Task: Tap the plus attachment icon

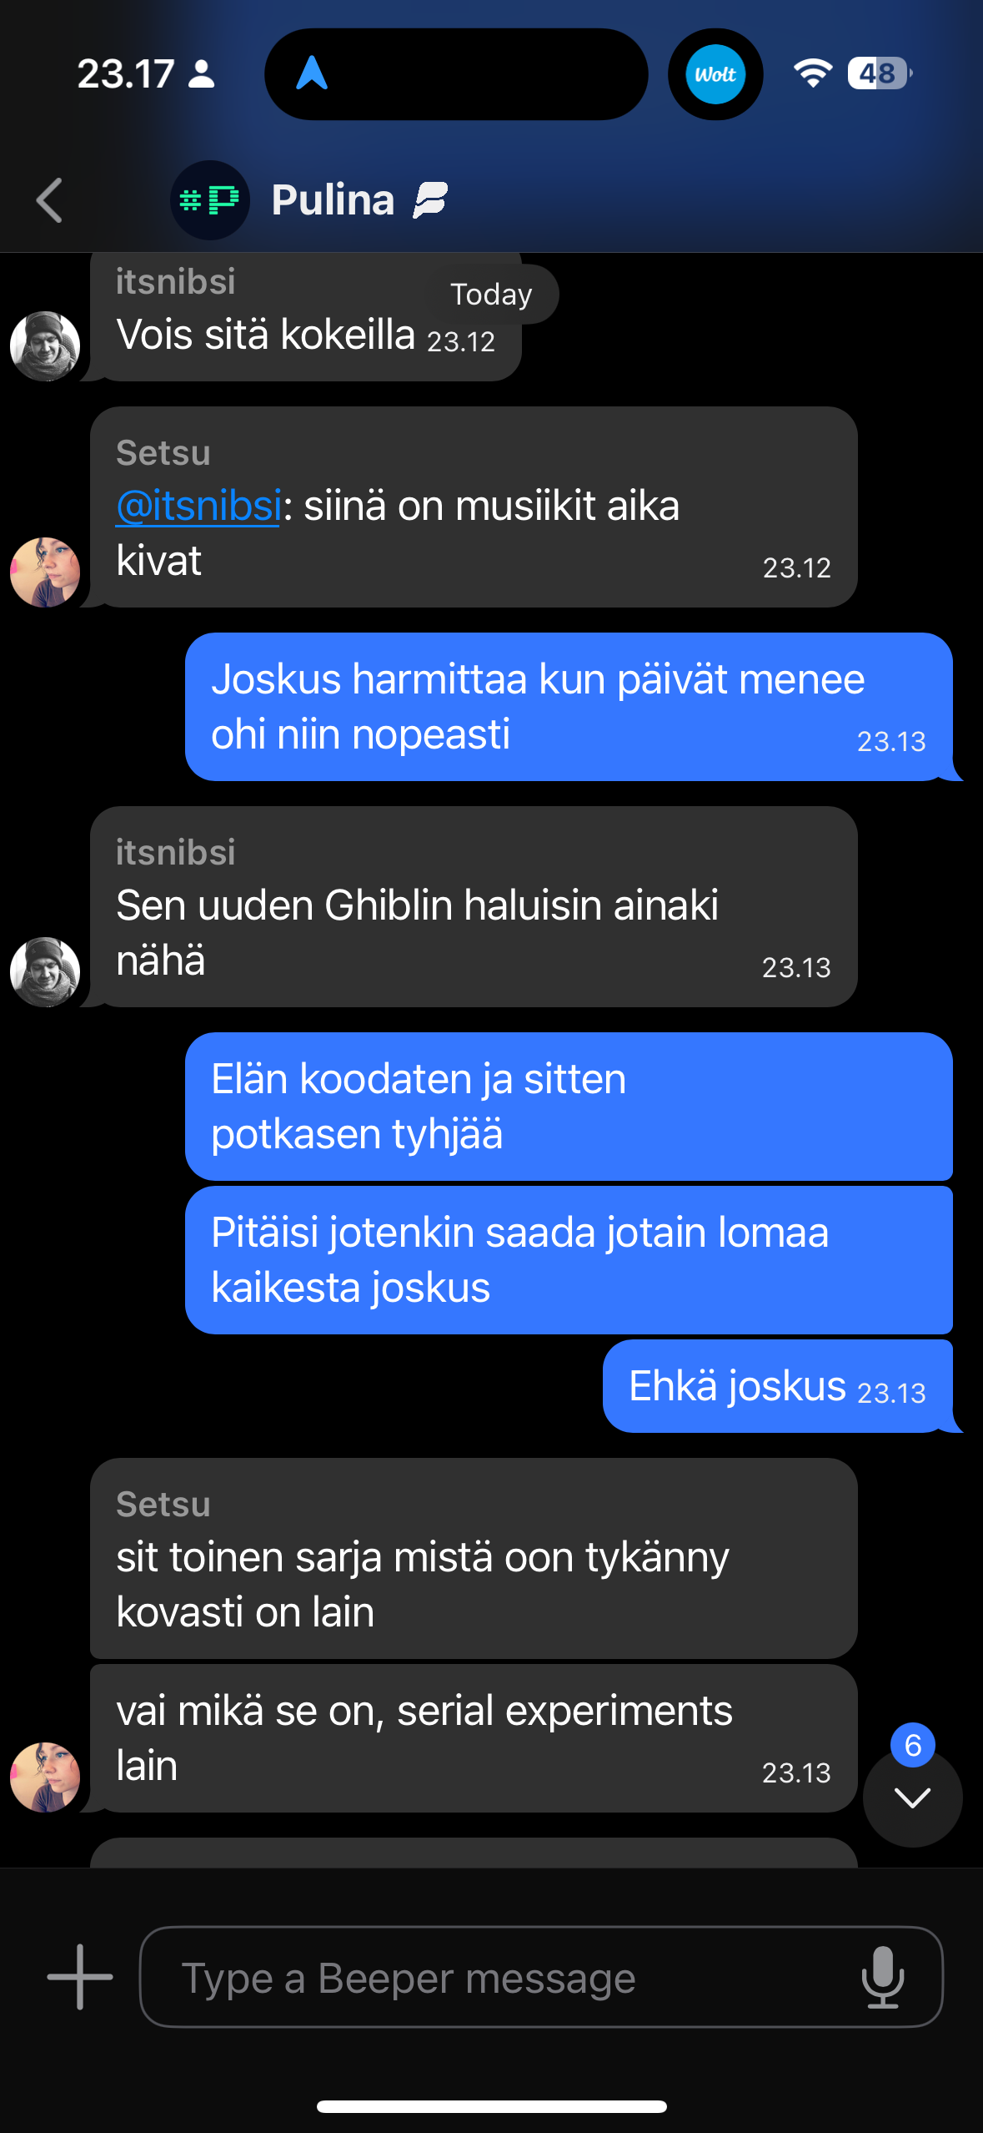Action: pos(80,1976)
